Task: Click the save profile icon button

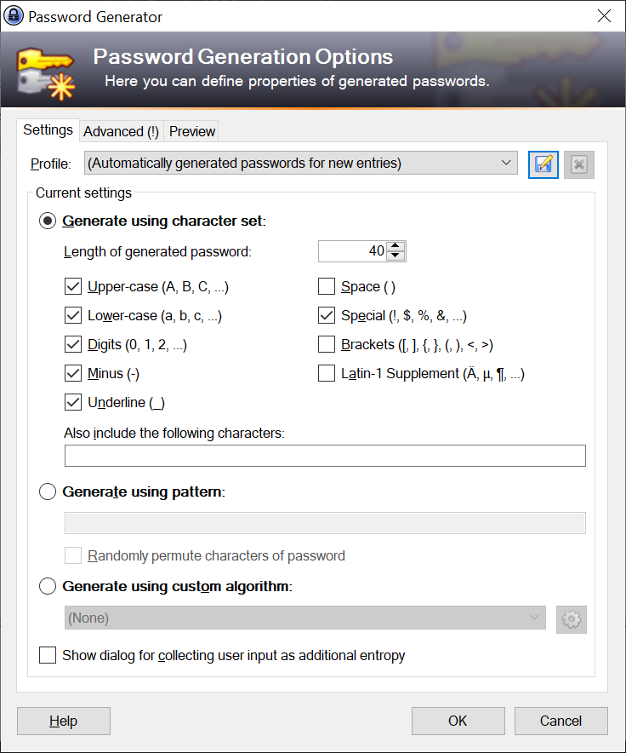Action: click(543, 164)
